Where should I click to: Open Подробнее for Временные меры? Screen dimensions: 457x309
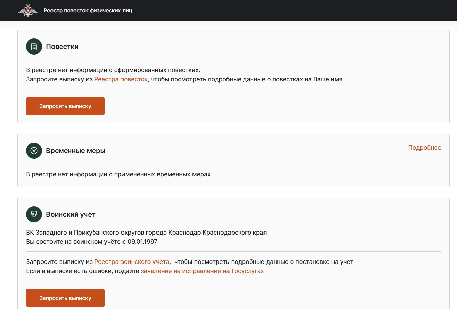[x=424, y=148]
